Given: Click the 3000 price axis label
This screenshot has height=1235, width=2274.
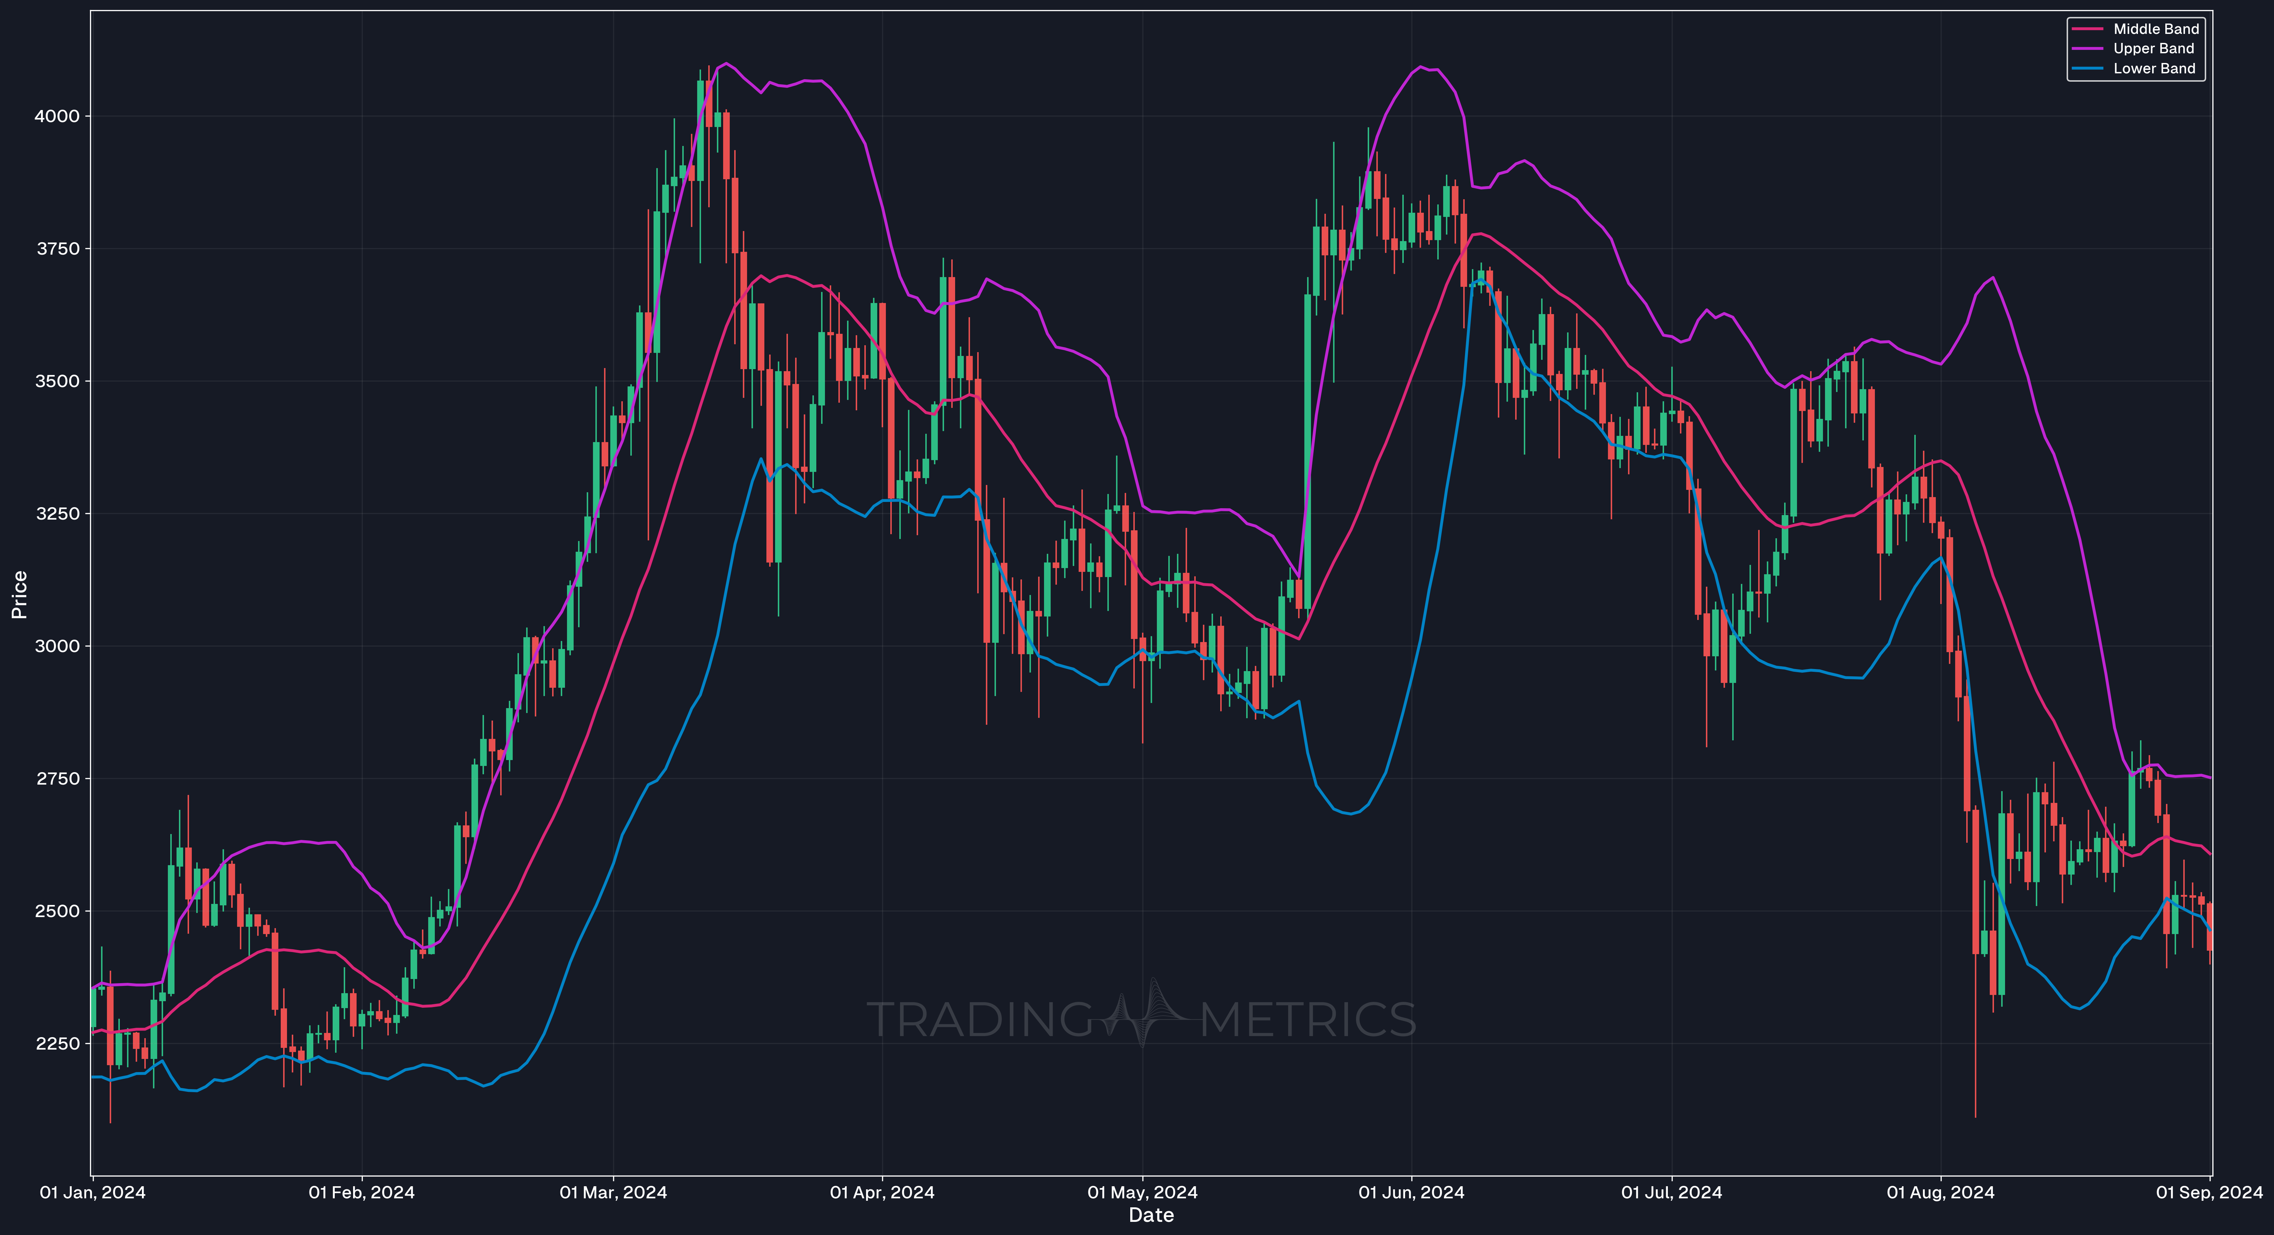Looking at the screenshot, I should (x=57, y=646).
